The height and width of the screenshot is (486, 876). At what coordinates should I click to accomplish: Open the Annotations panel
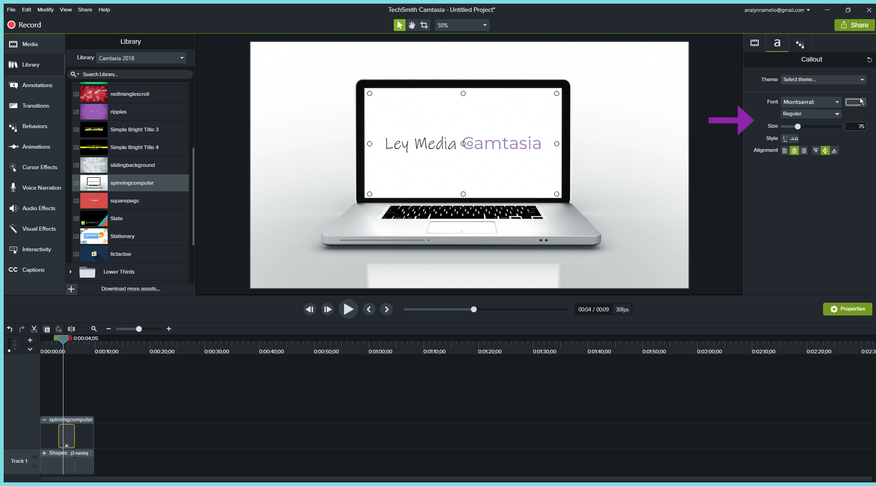34,85
